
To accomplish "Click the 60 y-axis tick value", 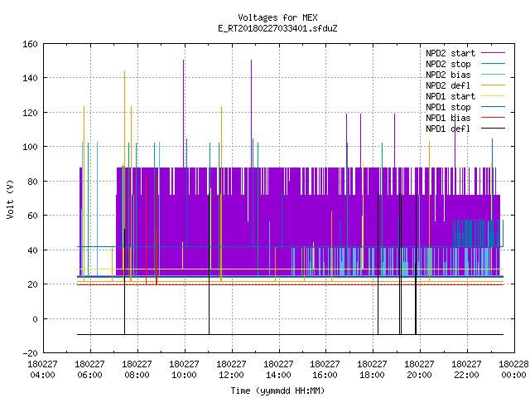I will [x=32, y=216].
